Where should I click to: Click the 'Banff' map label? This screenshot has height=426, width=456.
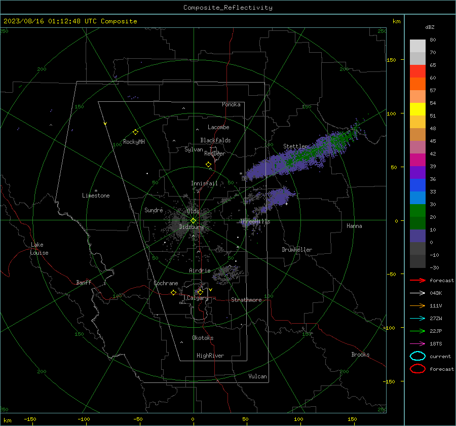click(x=84, y=282)
